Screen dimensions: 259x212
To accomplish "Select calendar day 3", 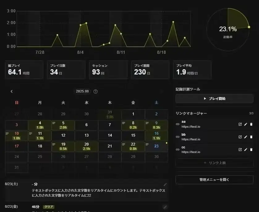I will (16, 125).
